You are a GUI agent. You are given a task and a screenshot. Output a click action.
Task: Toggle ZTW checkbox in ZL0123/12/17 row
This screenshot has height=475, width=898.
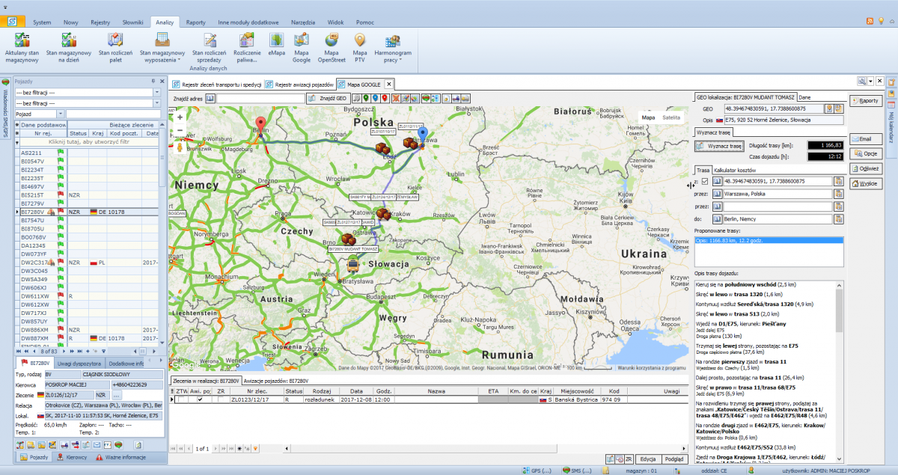[180, 399]
